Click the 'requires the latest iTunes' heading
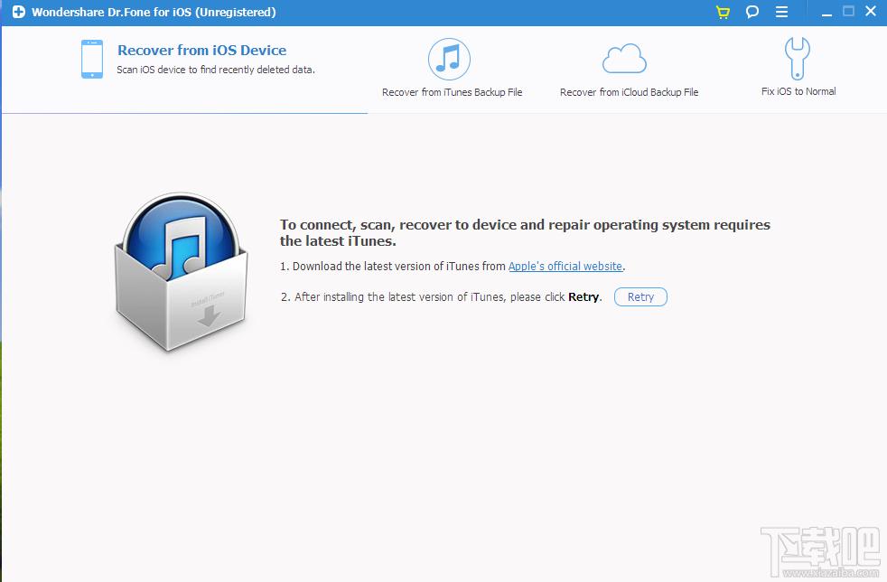The height and width of the screenshot is (582, 887). tap(525, 232)
